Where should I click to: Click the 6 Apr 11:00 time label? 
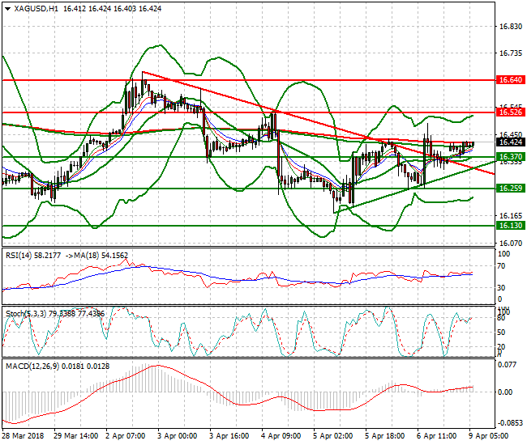(436, 436)
